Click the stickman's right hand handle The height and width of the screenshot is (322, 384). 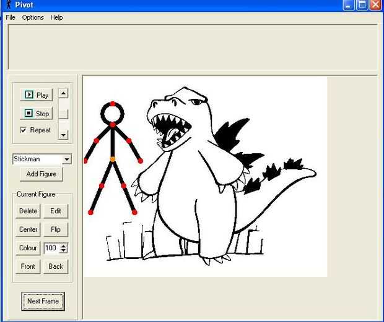click(x=140, y=161)
